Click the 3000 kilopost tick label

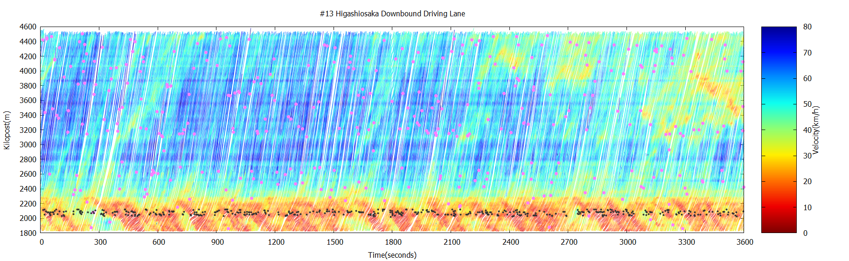coord(28,144)
